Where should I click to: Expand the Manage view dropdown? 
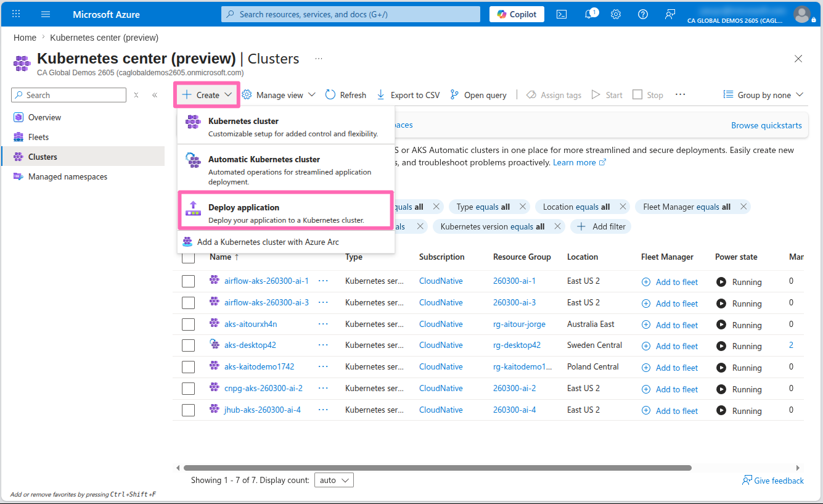[x=279, y=95]
